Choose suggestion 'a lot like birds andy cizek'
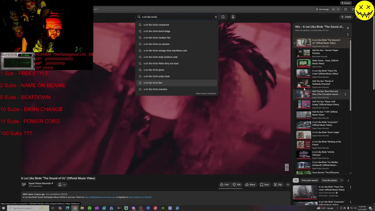 177,76
